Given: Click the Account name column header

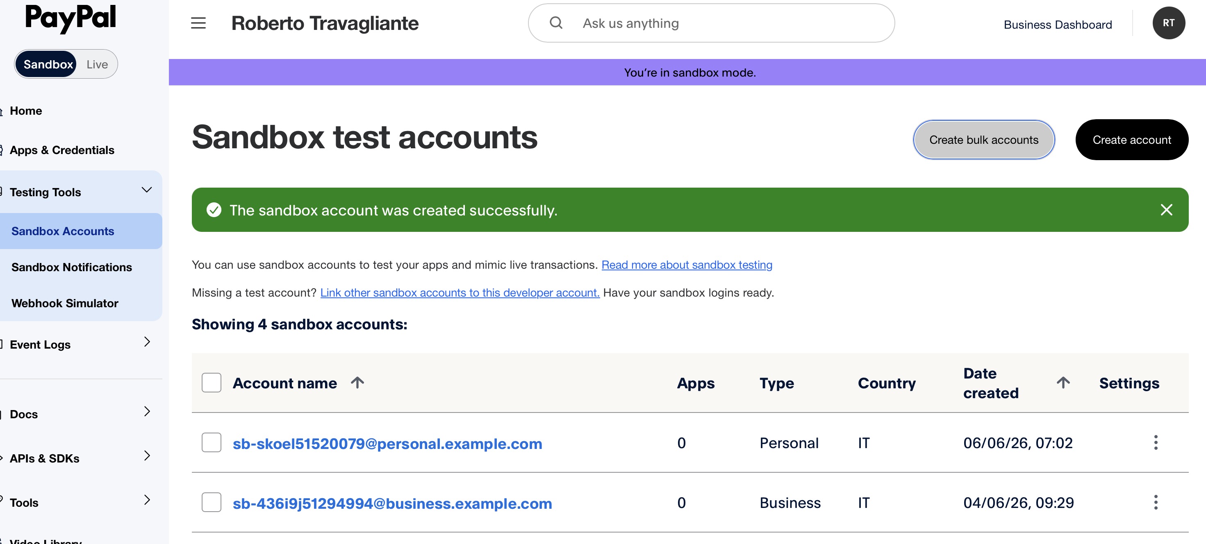Looking at the screenshot, I should (x=284, y=383).
